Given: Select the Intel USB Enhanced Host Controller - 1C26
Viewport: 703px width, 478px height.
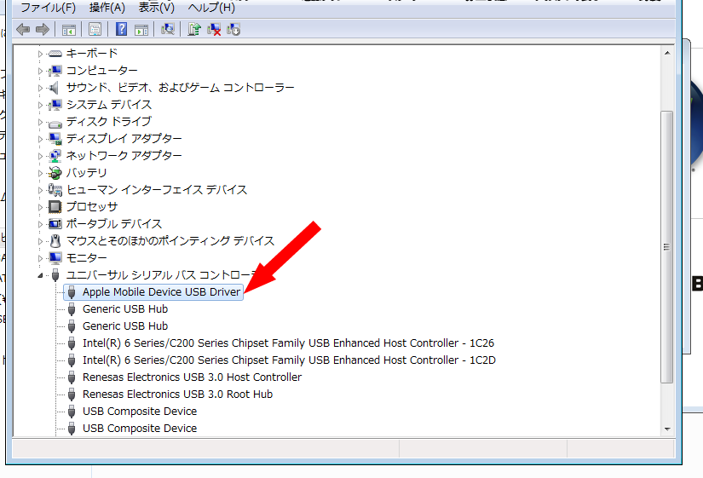Looking at the screenshot, I should (x=288, y=343).
